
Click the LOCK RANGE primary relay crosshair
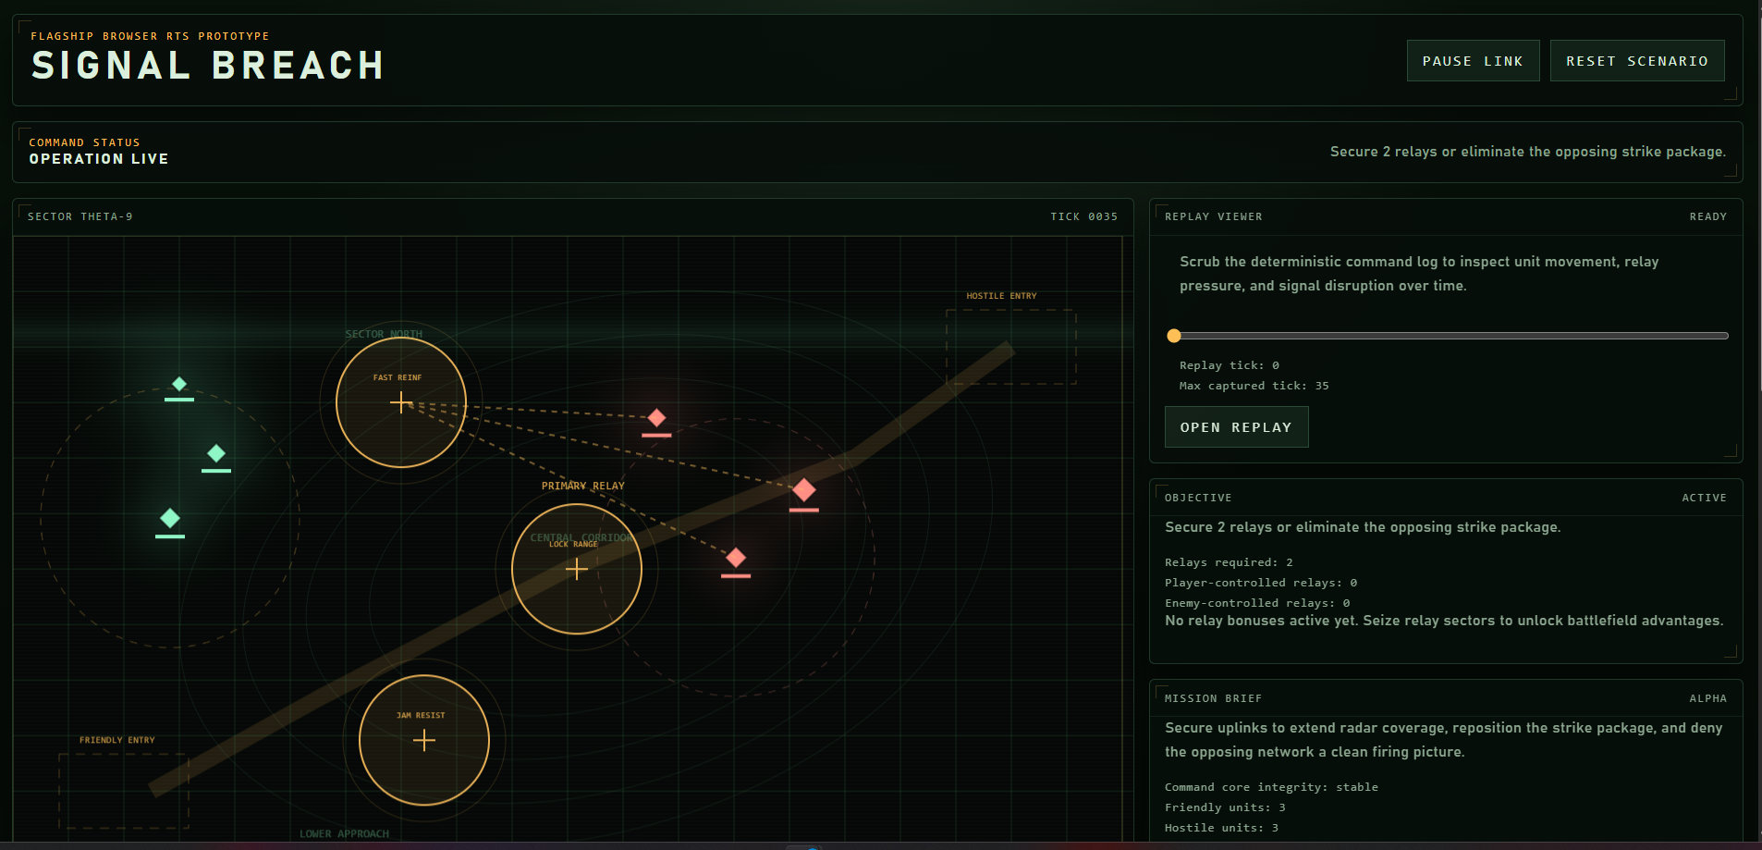577,569
